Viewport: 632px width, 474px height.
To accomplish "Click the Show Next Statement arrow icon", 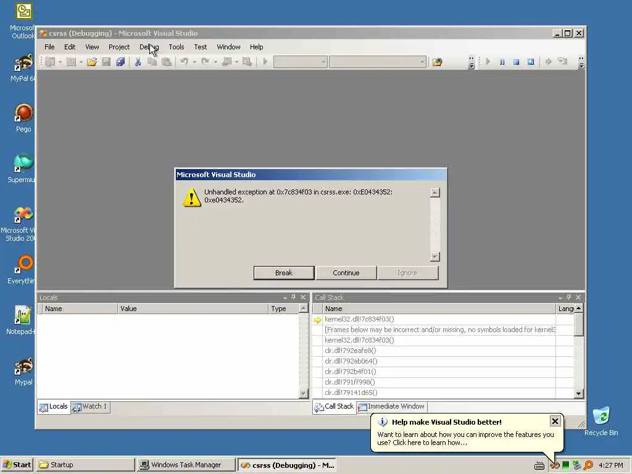I will (x=548, y=62).
